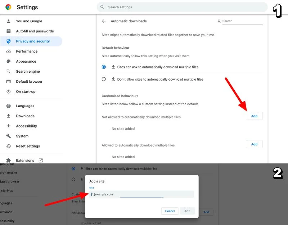This screenshot has width=288, height=225.
Task: Focus the Automatic downloads Search field
Action: 242,21
